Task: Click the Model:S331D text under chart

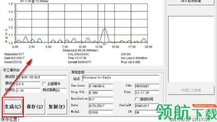Action: [13, 62]
